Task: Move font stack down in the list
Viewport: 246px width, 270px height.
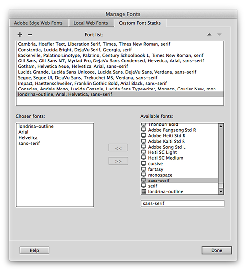Action: click(x=219, y=35)
